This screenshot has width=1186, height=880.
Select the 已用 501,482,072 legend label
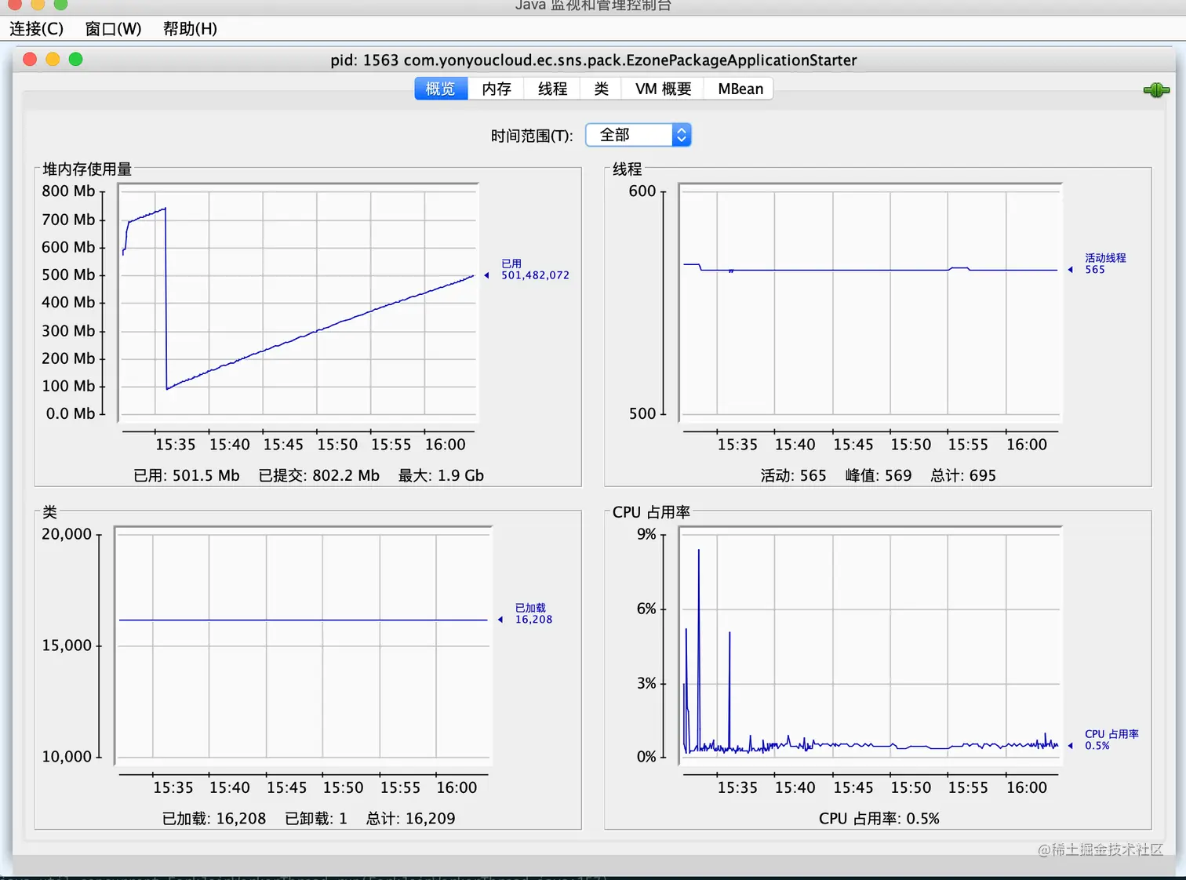click(535, 270)
